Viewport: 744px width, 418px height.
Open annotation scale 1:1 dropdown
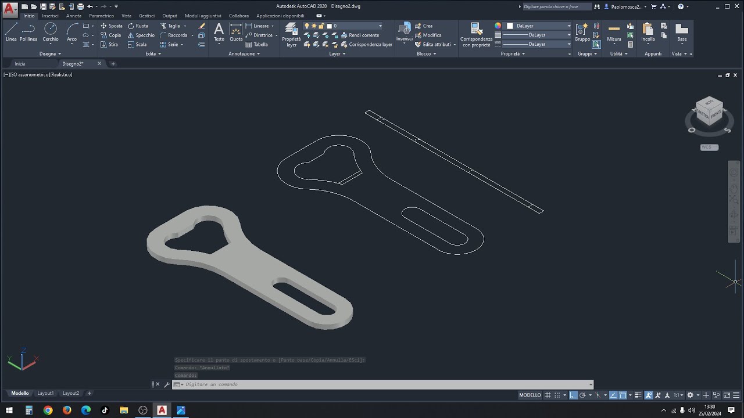coord(678,395)
